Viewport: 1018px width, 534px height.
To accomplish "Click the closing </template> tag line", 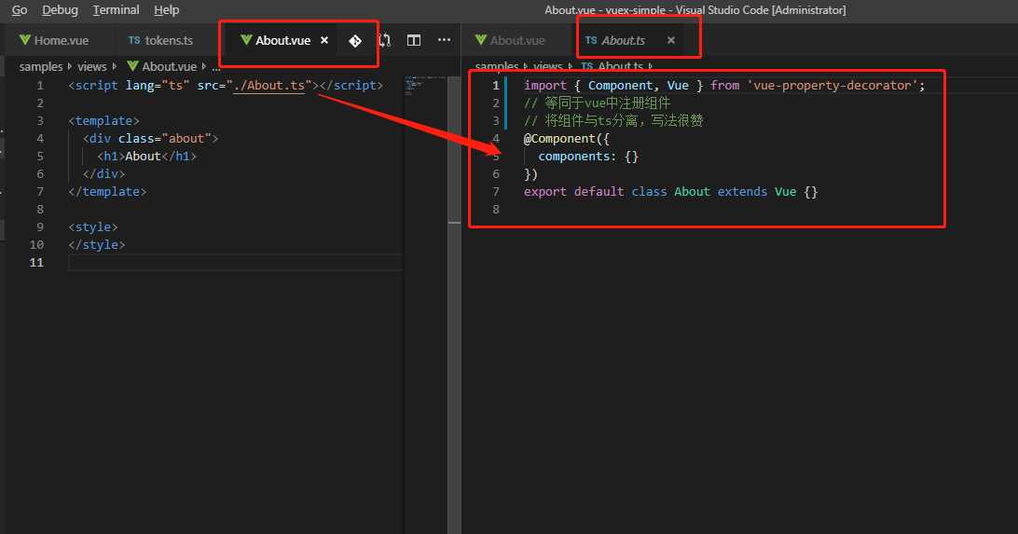I will coord(107,191).
